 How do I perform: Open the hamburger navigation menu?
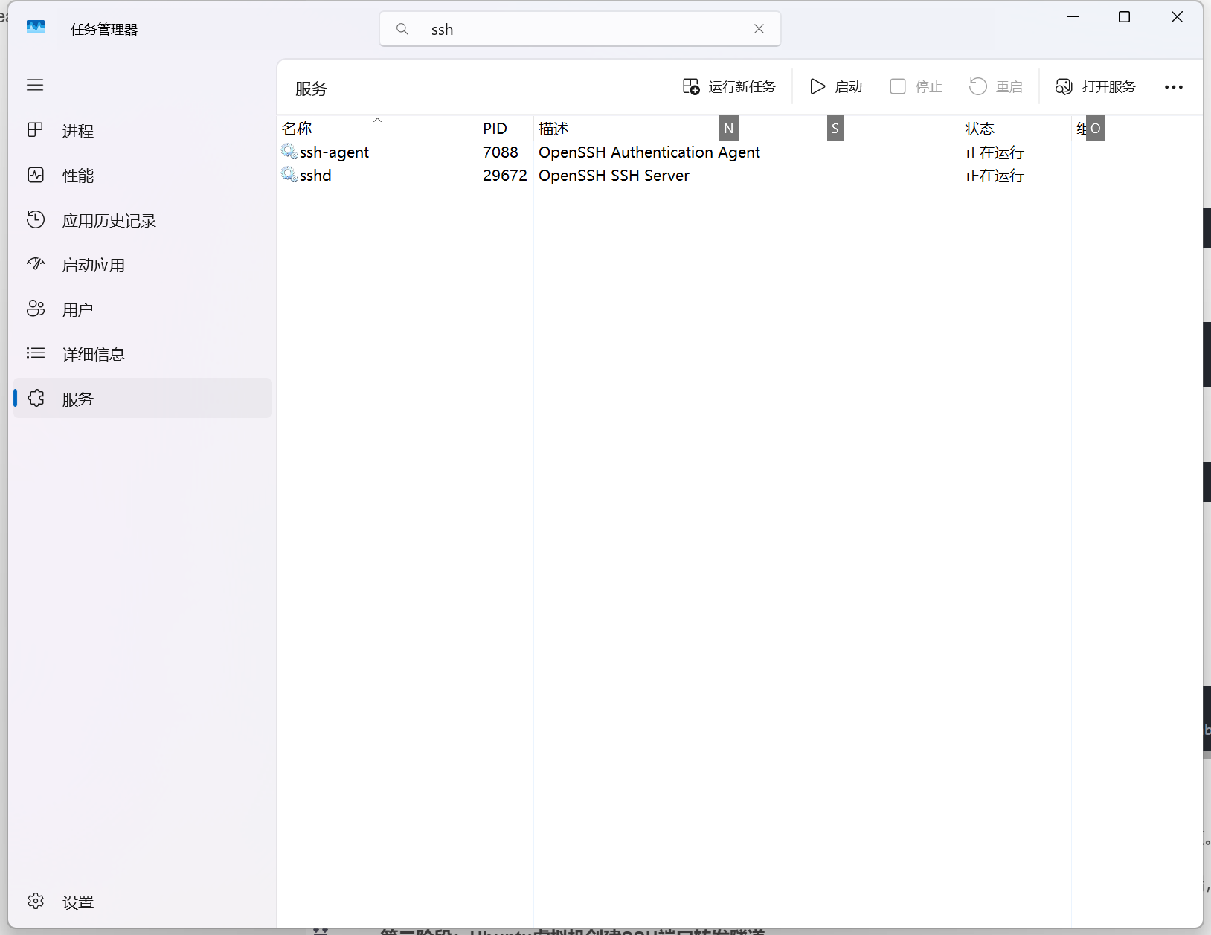pos(35,85)
